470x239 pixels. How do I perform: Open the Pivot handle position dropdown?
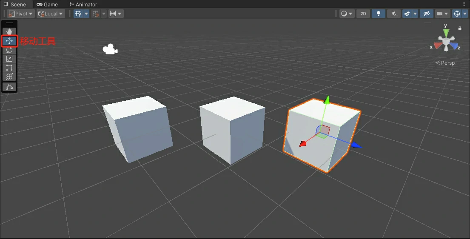point(21,14)
